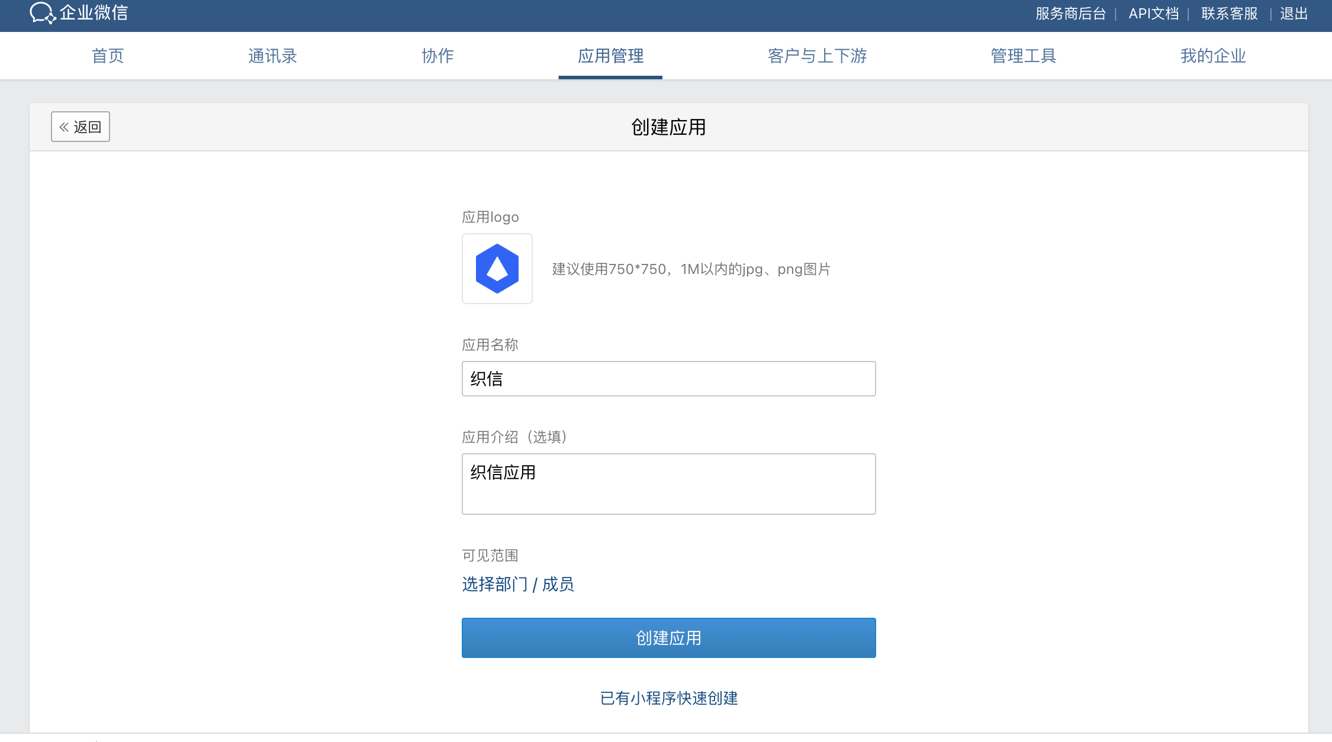Click the 企业微信 logo icon
This screenshot has height=742, width=1332.
point(43,13)
